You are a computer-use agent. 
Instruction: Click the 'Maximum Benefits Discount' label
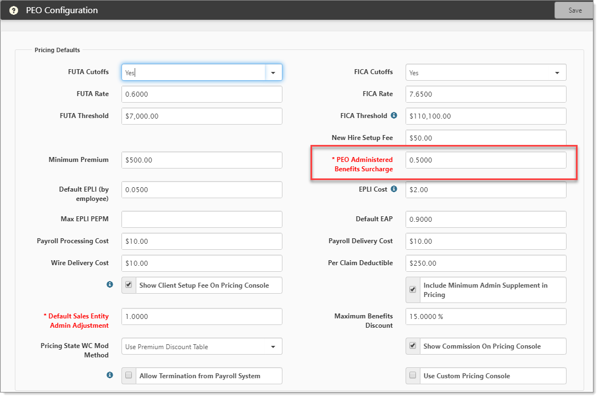363,321
